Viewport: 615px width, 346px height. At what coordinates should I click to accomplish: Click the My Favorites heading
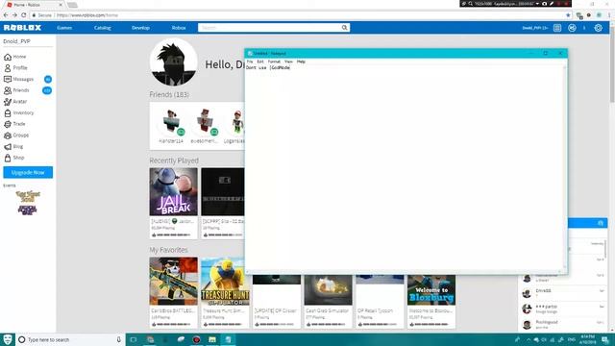(x=168, y=250)
